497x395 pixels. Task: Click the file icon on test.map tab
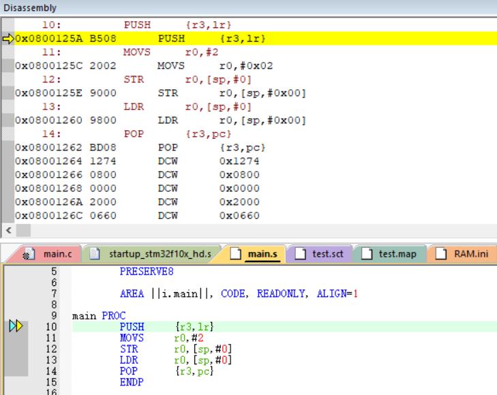point(369,254)
